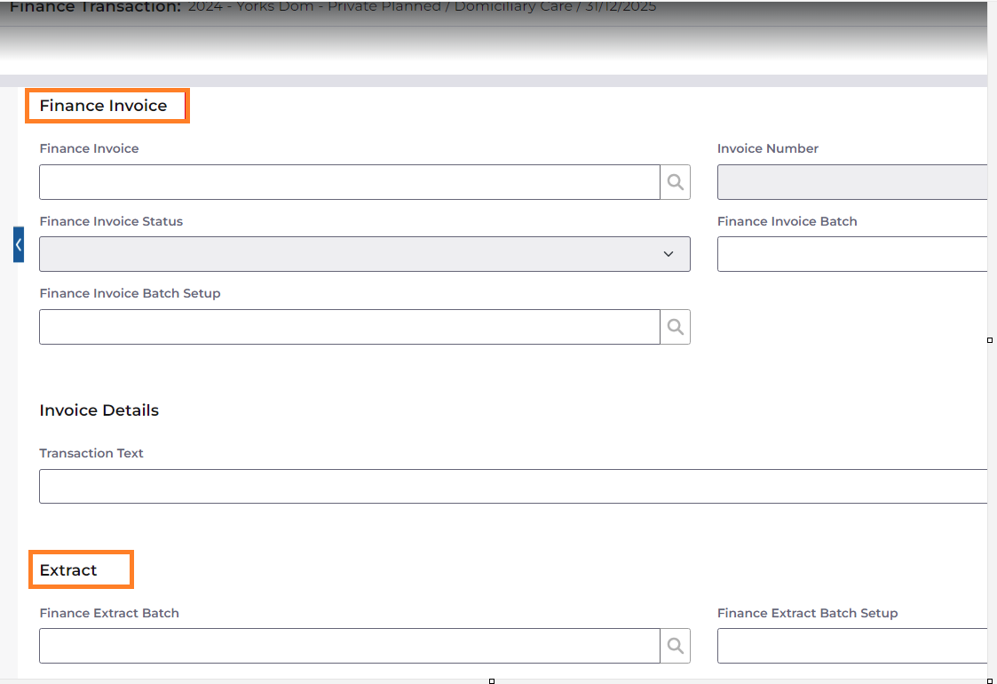The height and width of the screenshot is (684, 997).
Task: Focus the Finance Invoice lookup field
Action: [x=350, y=182]
